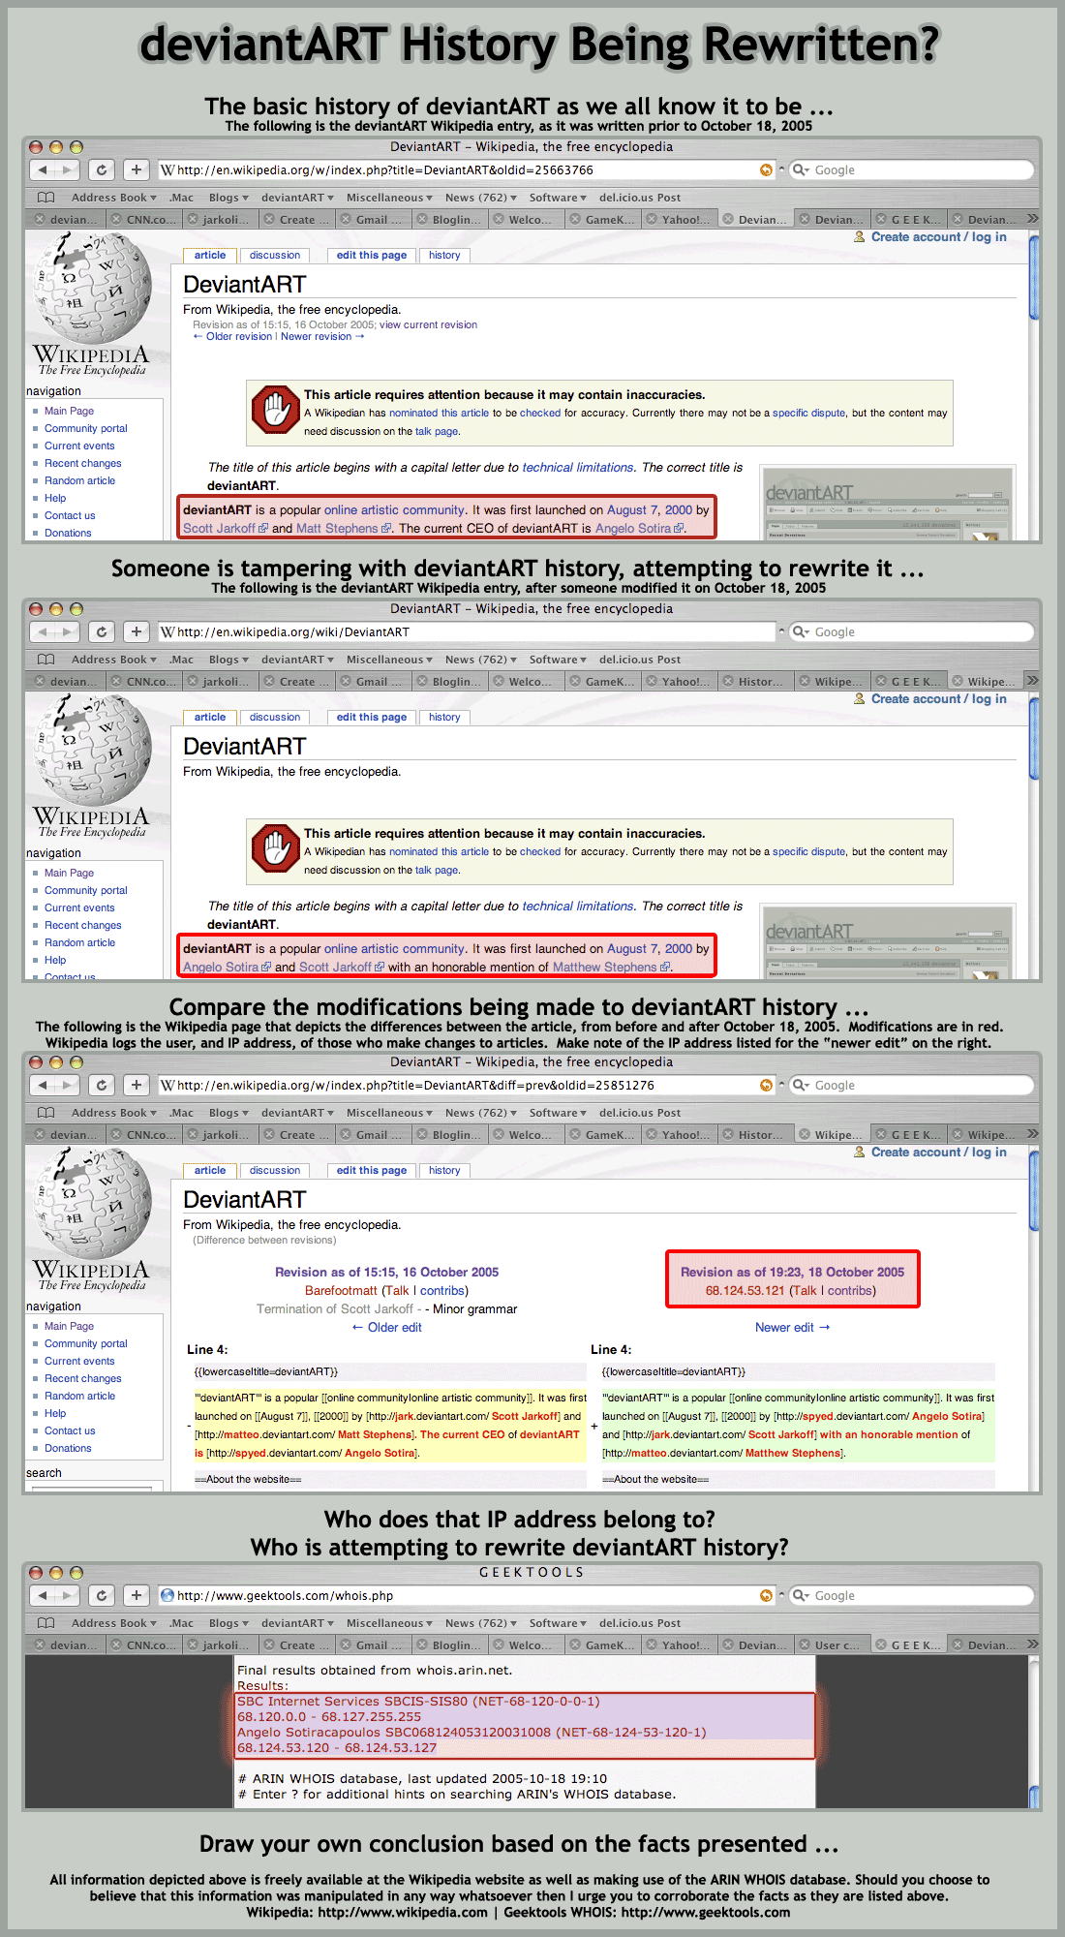1065x1937 pixels.
Task: Open history tab in oldid=25663766 window
Action: click(444, 256)
